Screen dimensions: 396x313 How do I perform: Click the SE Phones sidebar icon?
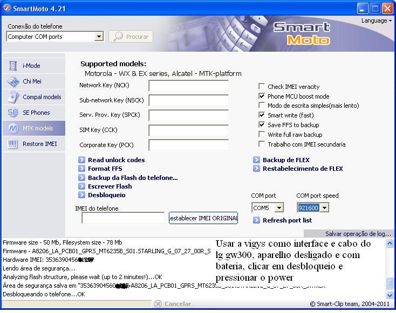13,113
